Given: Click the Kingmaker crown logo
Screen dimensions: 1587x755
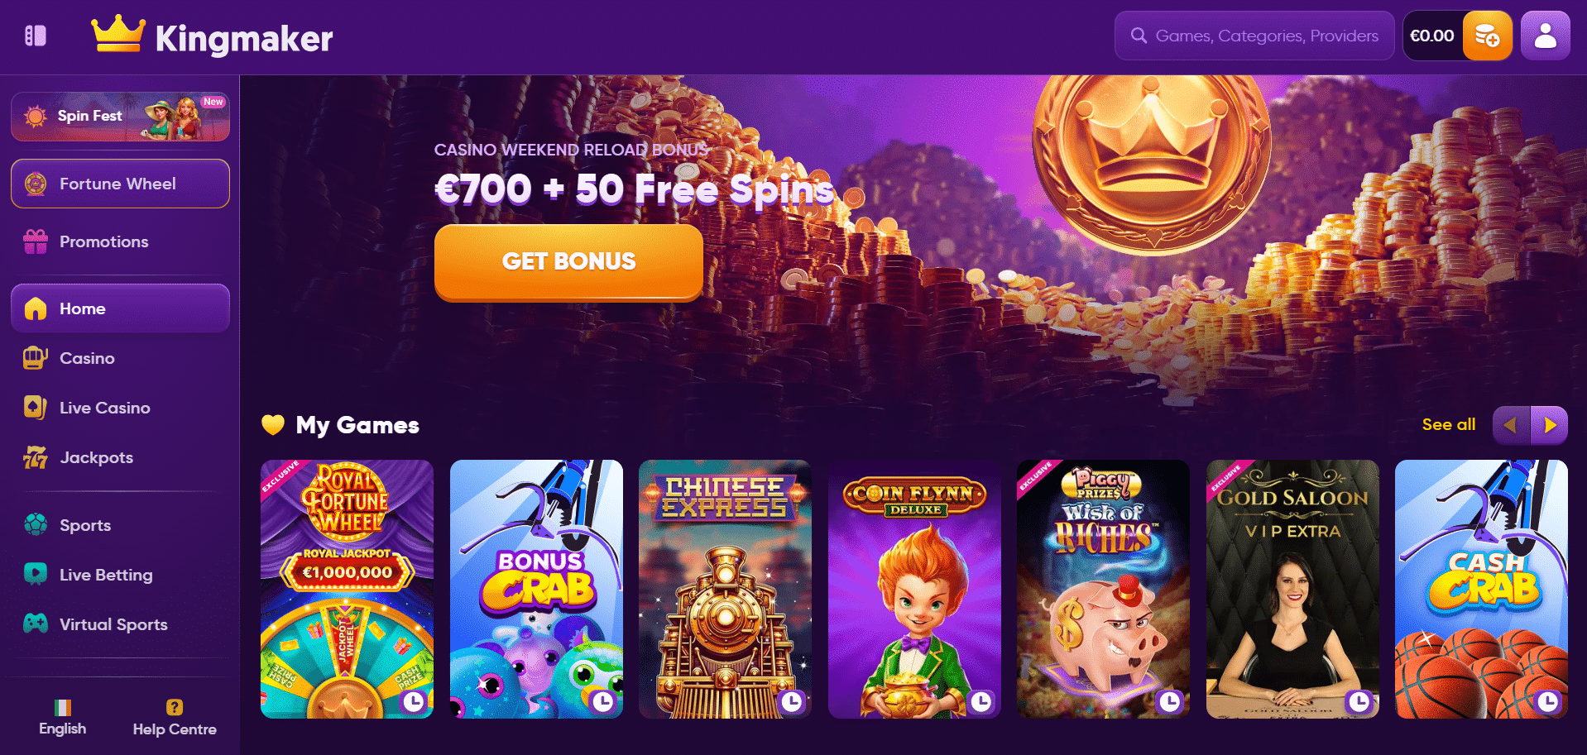Looking at the screenshot, I should coord(118,33).
